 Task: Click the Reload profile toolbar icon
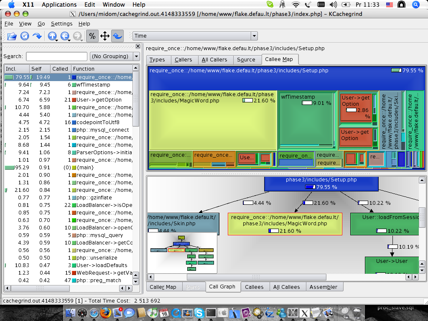pyautogui.click(x=25, y=36)
